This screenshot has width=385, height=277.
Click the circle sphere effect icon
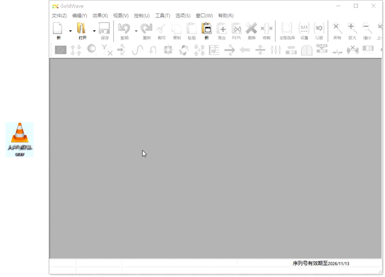[91, 49]
